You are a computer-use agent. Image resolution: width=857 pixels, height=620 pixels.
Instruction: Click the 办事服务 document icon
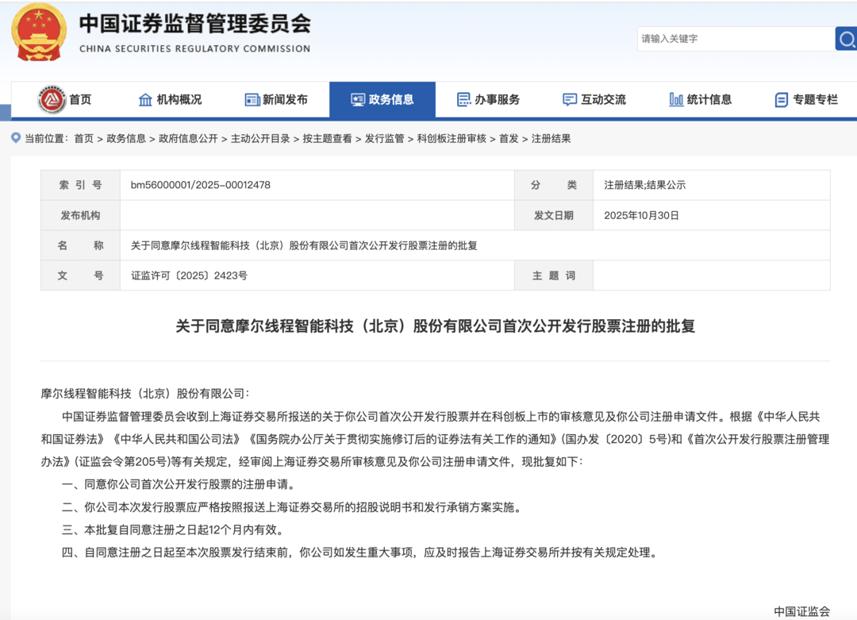click(464, 100)
